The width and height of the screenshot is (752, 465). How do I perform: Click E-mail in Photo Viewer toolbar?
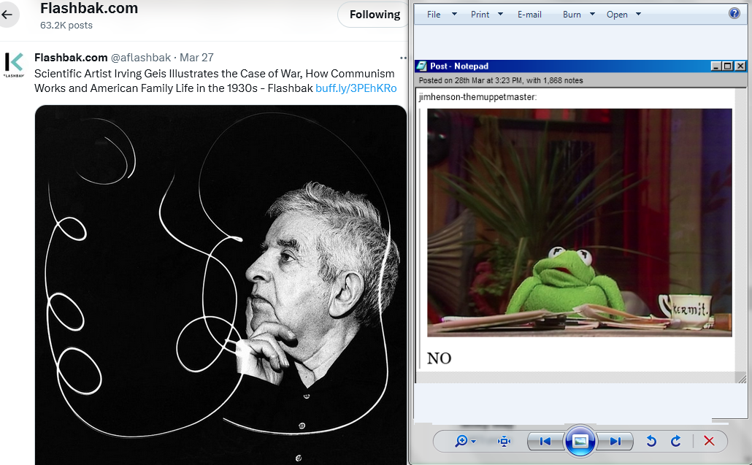(529, 15)
